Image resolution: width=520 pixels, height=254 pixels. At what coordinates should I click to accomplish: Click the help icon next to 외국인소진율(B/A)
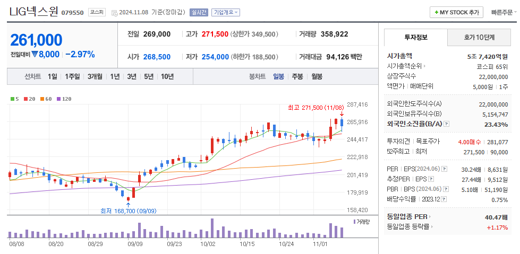pos(446,124)
